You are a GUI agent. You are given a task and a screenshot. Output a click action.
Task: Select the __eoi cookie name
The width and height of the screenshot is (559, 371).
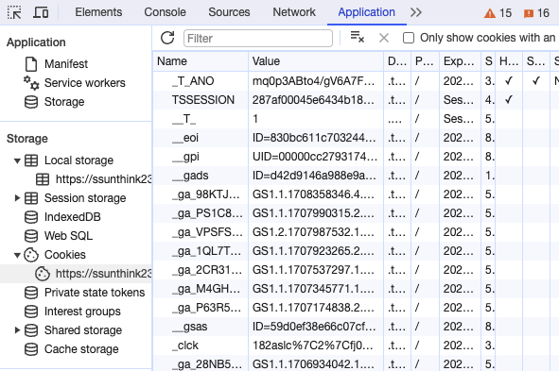tap(185, 138)
